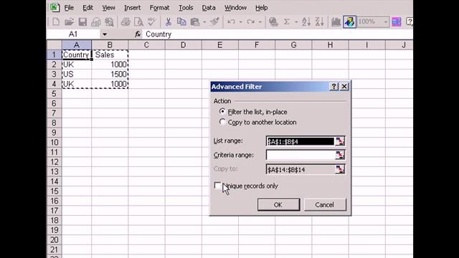The width and height of the screenshot is (459, 258).
Task: Click the E-mail icon beside Save
Action: click(x=96, y=22)
